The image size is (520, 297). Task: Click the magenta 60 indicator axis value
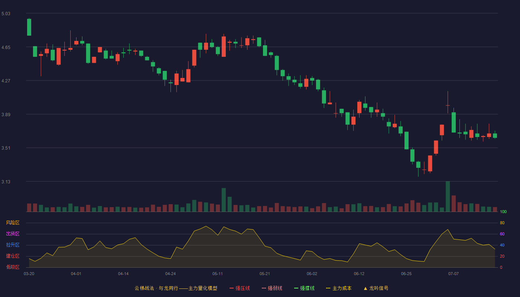click(x=502, y=234)
